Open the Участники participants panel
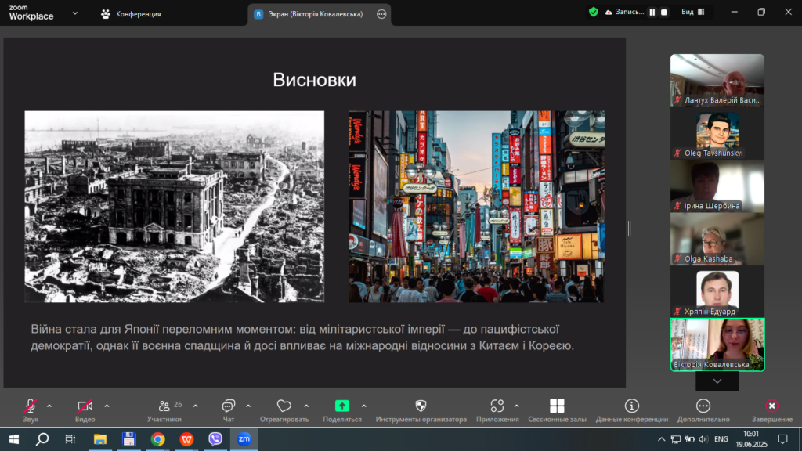802x451 pixels. [x=164, y=406]
